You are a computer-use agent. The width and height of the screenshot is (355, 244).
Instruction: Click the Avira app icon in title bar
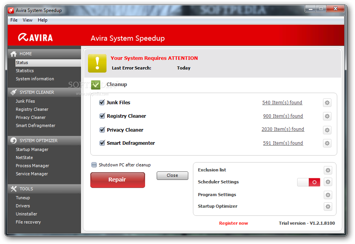coord(11,10)
